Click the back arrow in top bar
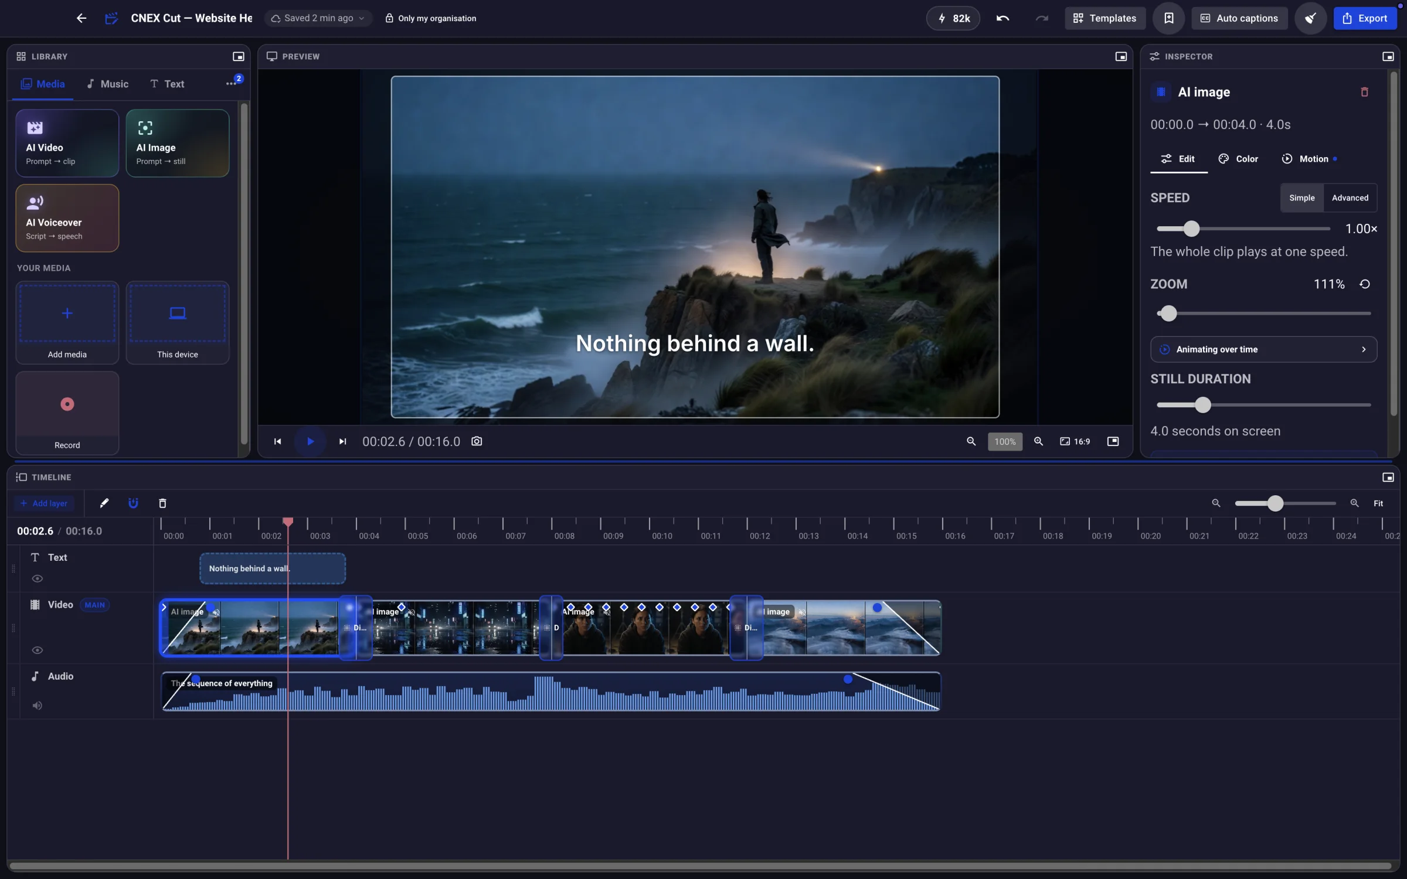 pyautogui.click(x=81, y=18)
